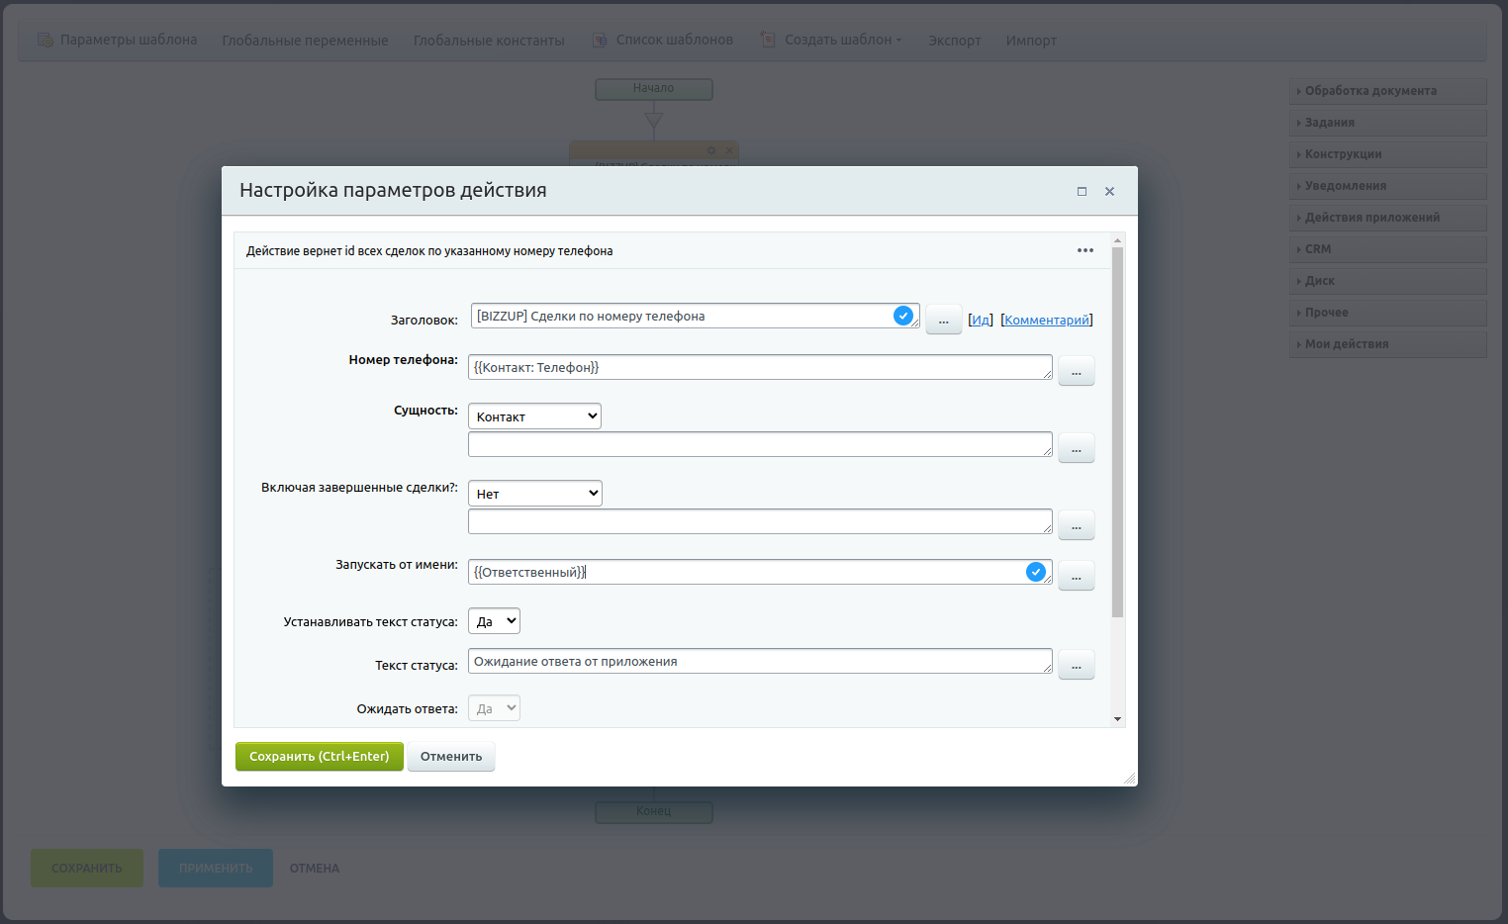Screen dimensions: 1508x924
Task: Click the blue checkmark icon in Заголовок field
Action: point(902,316)
